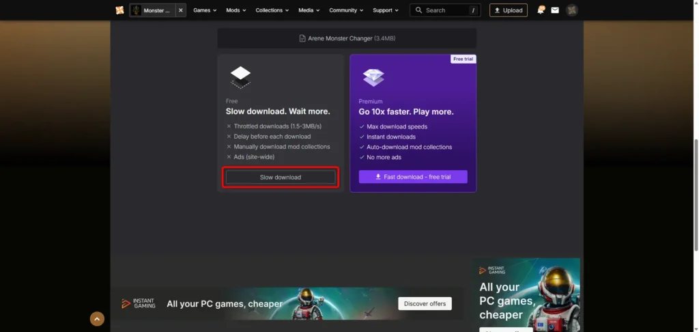Viewport: 699px width, 332px height.
Task: Click the Monster game thumbnail in navbar
Action: pyautogui.click(x=137, y=10)
